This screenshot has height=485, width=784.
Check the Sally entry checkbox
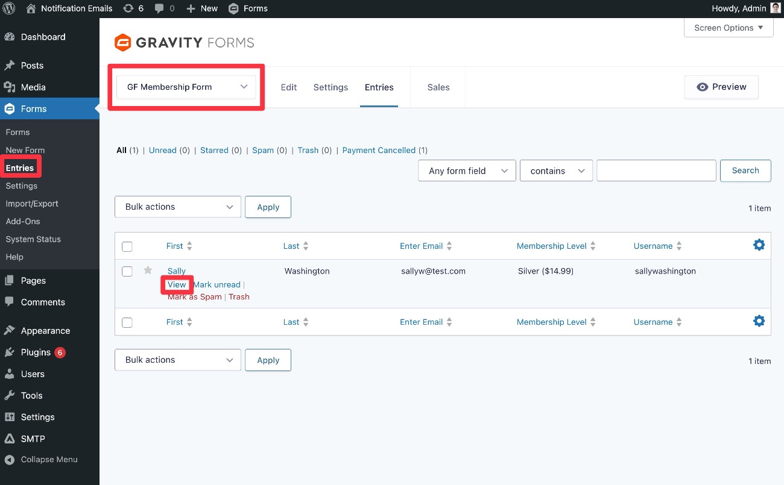click(127, 271)
